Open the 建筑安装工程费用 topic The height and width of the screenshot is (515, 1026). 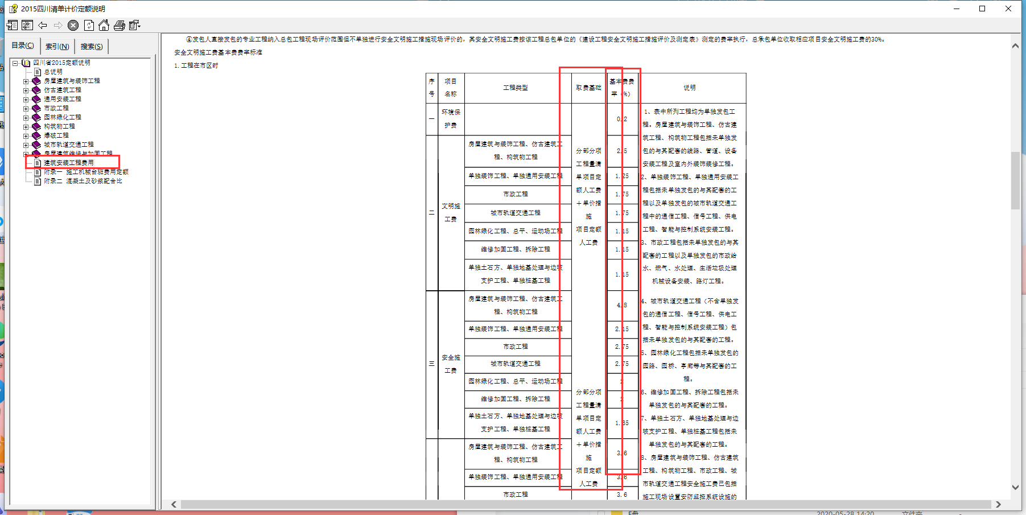tap(69, 163)
